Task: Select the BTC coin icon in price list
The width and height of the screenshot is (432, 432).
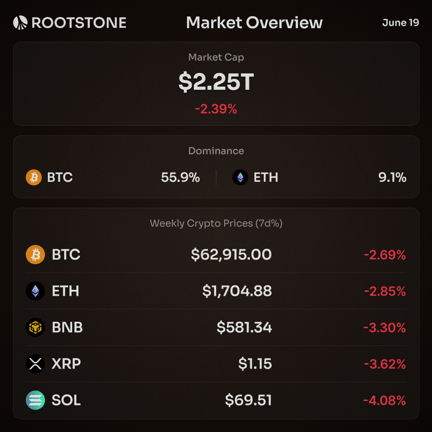Action: pos(35,255)
